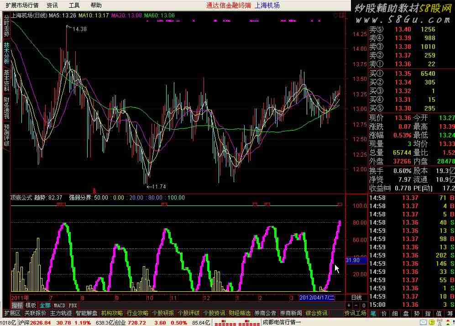Open the 券商公告 tab
Screen dimensions: 455x326
pos(265,313)
